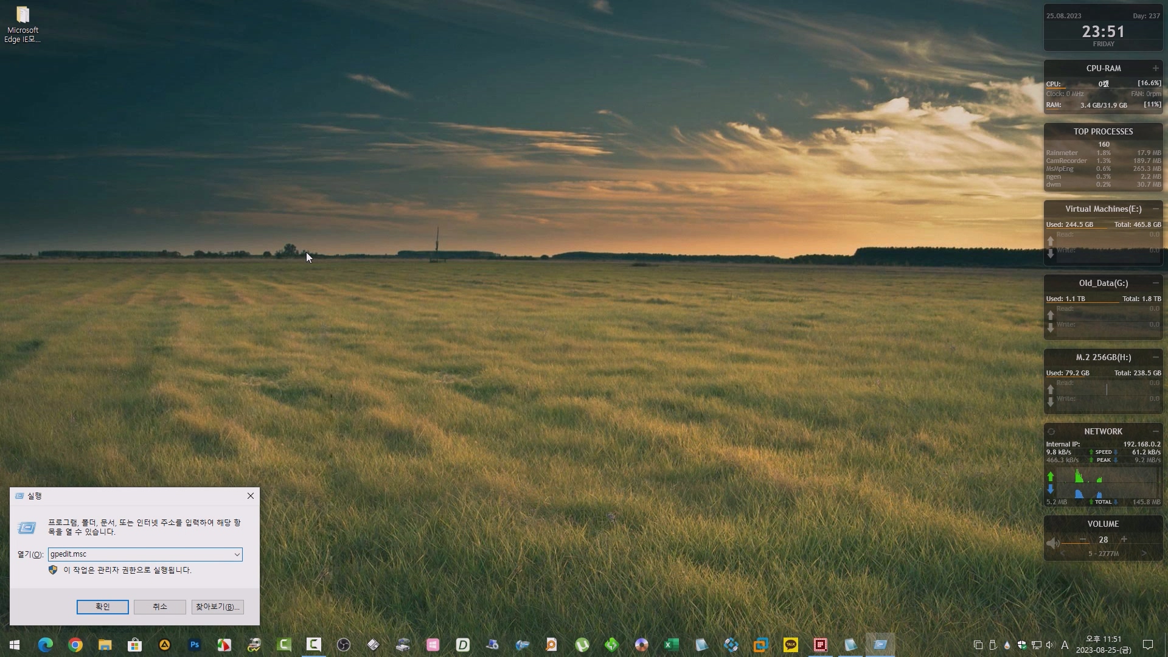Collapse the Virtual Machines(E:) widget
This screenshot has height=657, width=1168.
click(1155, 209)
